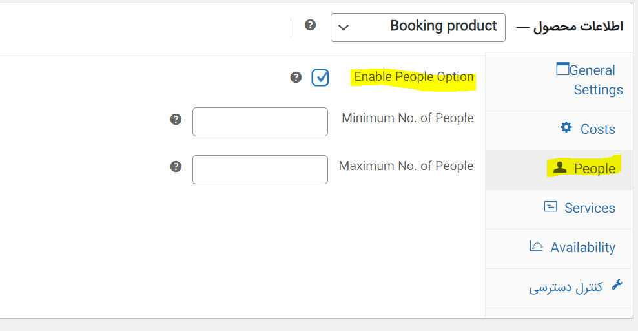Viewport: 638px width, 331px height.
Task: Focus the Maximum No. of People field
Action: 260,169
